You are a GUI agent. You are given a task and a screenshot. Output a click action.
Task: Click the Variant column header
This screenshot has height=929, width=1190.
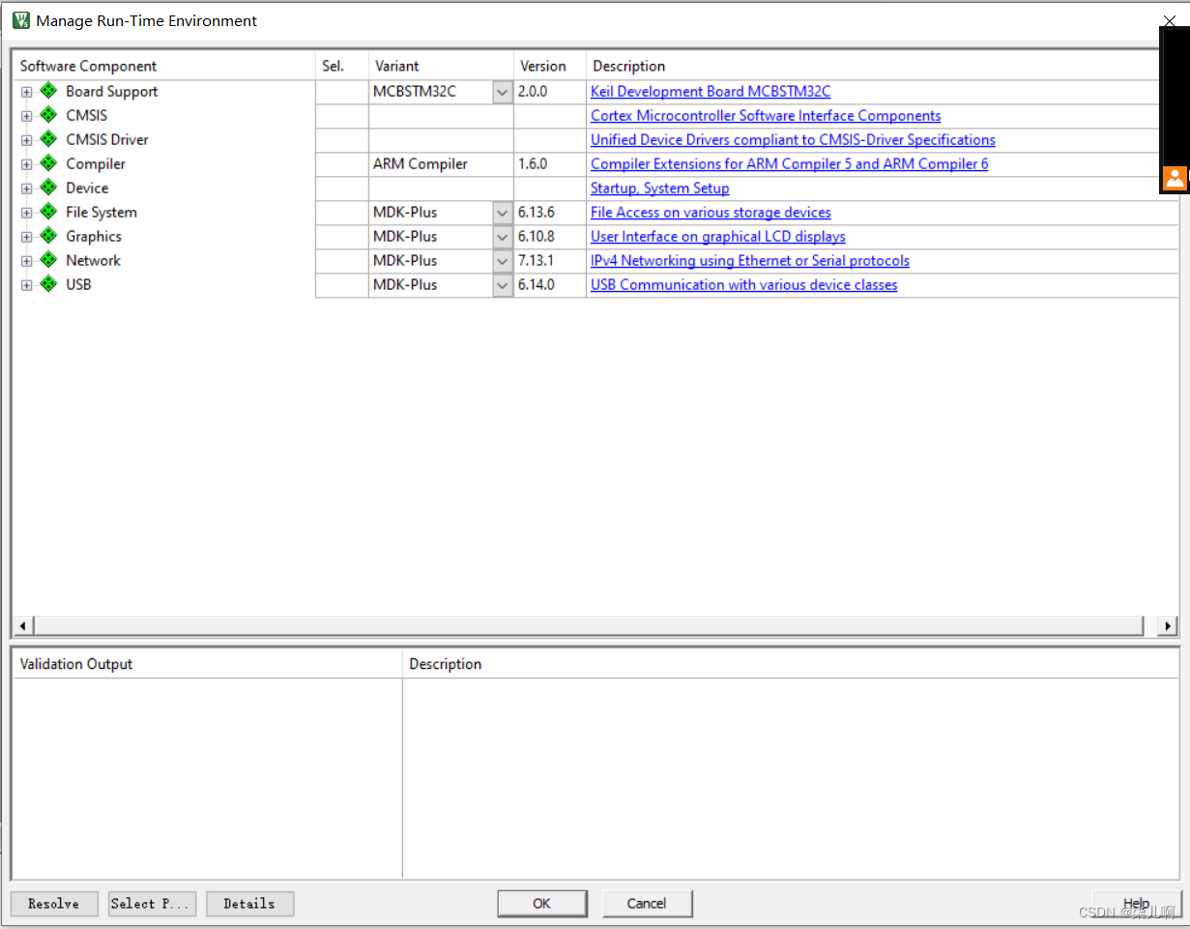pyautogui.click(x=441, y=66)
